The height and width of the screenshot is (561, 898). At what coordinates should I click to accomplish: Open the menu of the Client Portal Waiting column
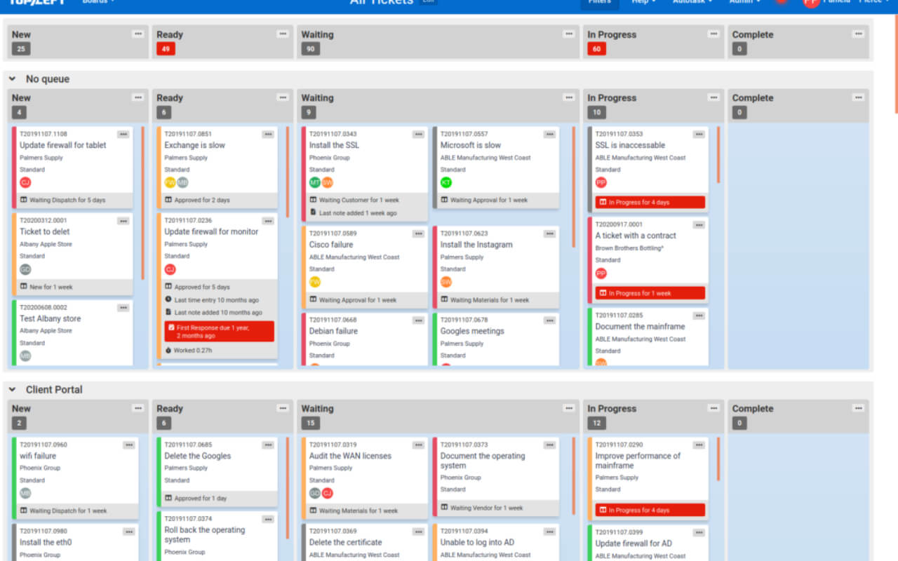tap(568, 407)
